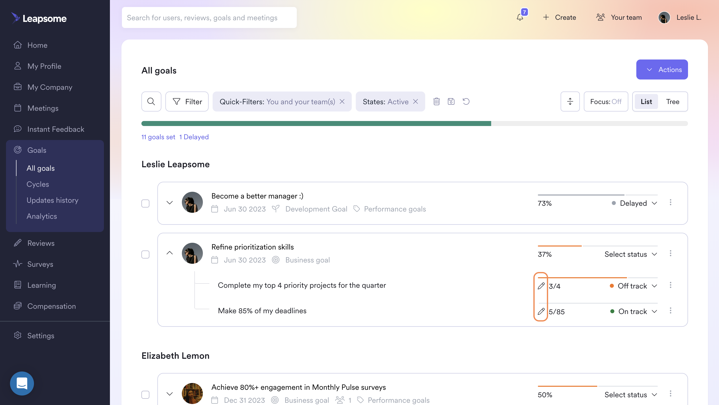Open Learning in the sidebar
This screenshot has height=405, width=719.
(35, 285)
